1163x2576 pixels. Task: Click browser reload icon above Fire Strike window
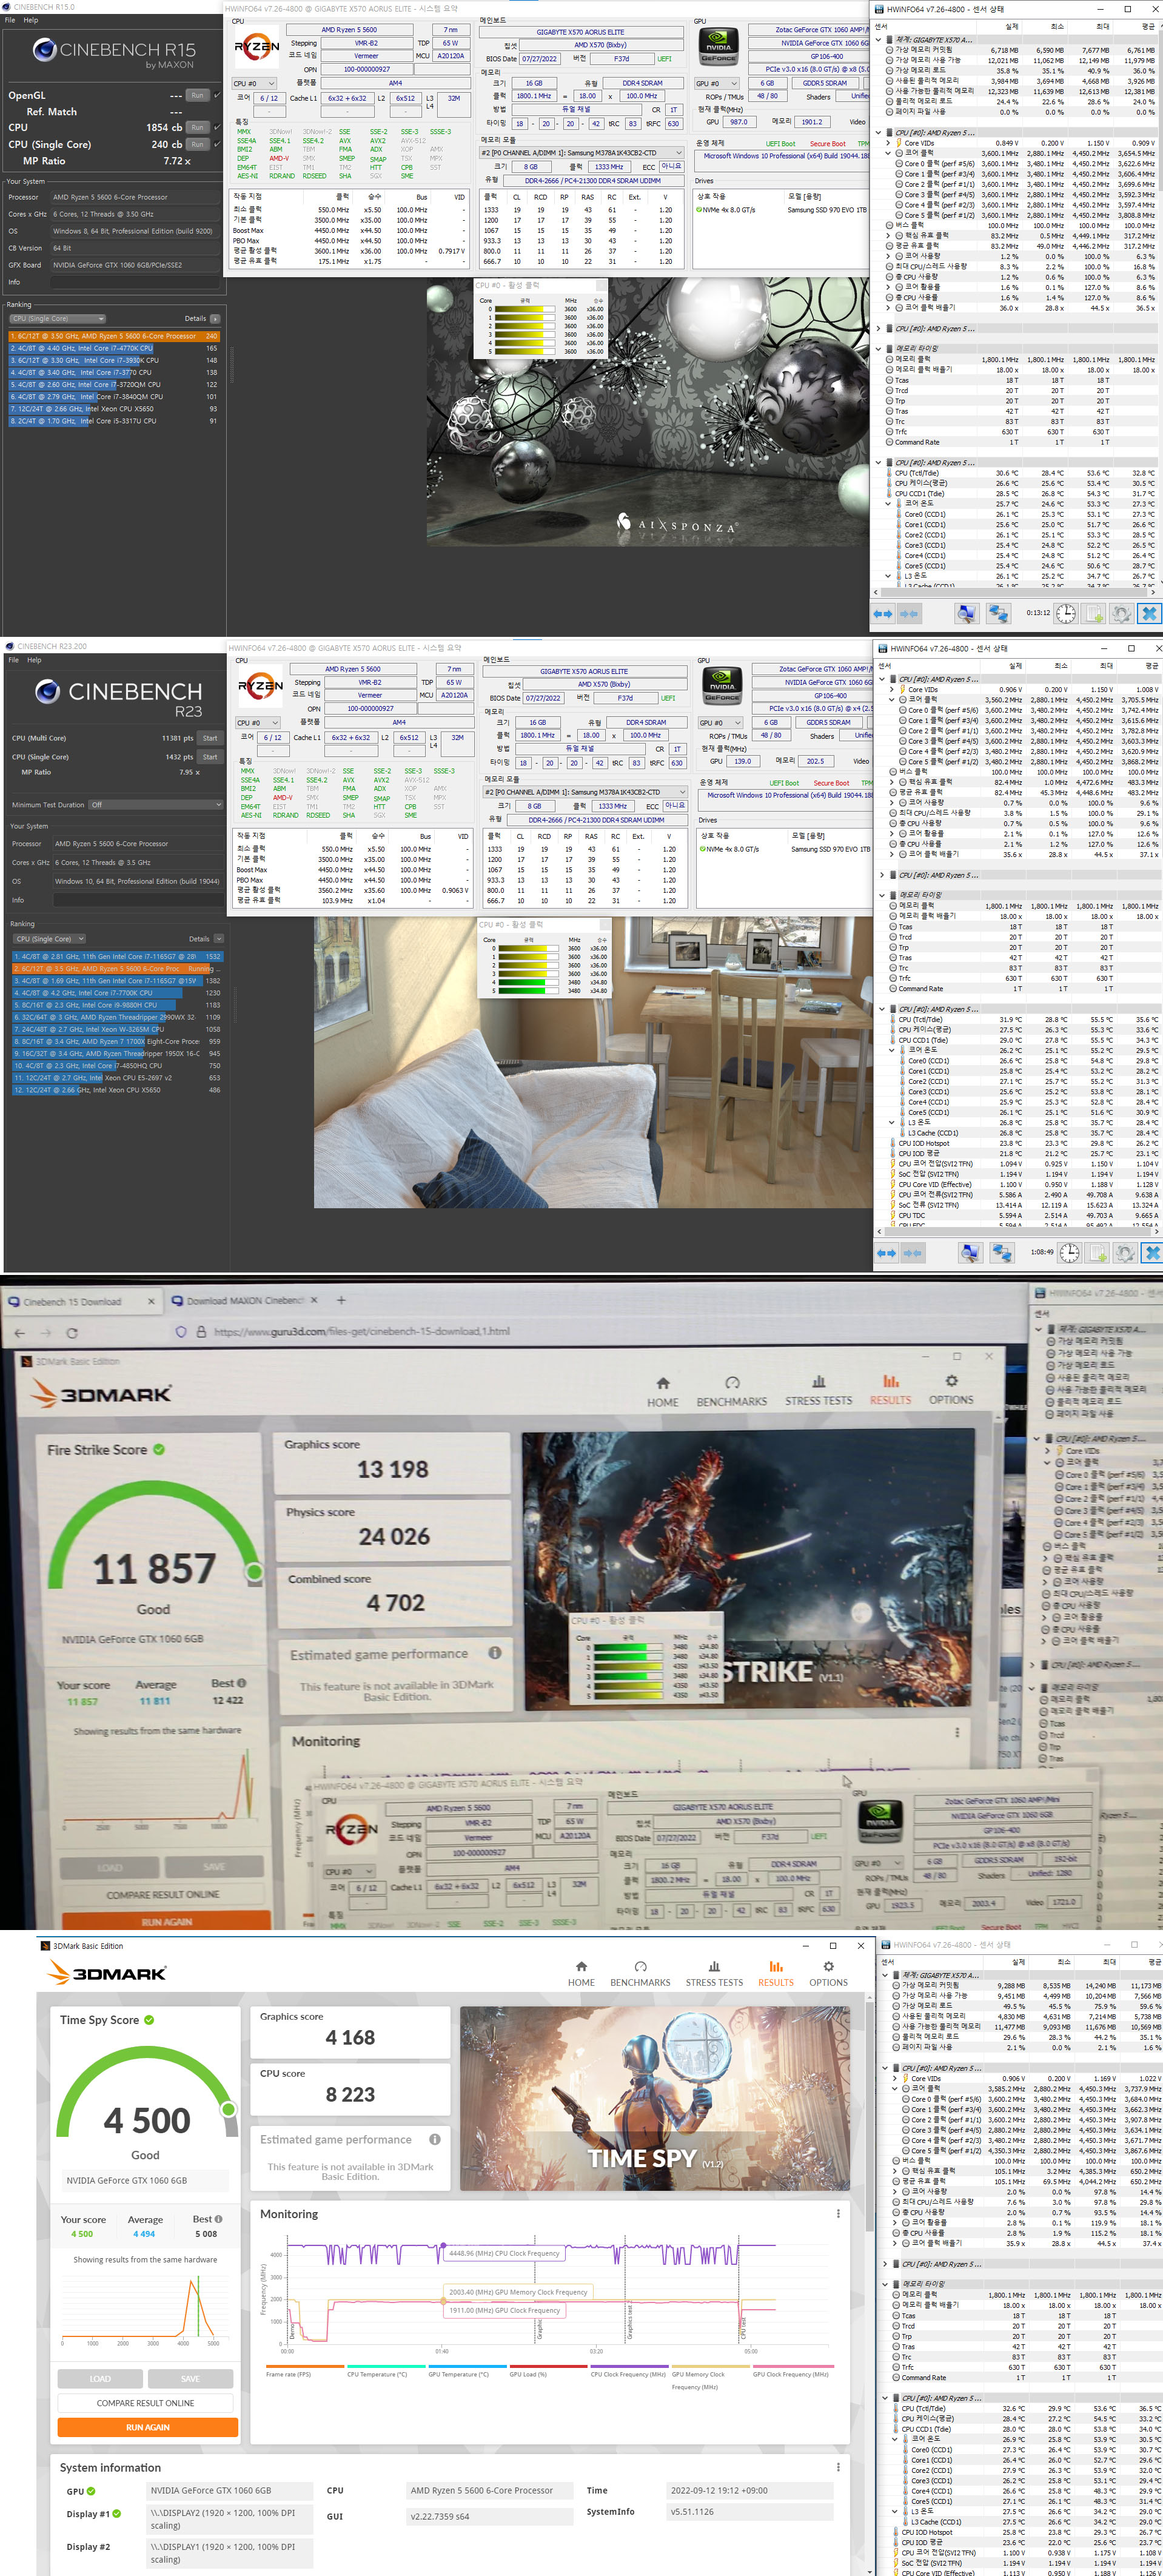[72, 1332]
